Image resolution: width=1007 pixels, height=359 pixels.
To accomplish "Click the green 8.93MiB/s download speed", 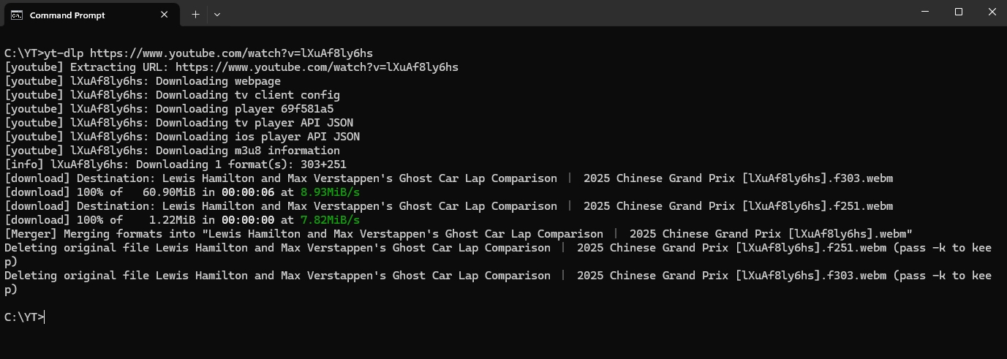I will click(x=330, y=192).
